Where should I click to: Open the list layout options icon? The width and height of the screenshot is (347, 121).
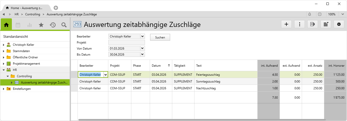(326, 24)
